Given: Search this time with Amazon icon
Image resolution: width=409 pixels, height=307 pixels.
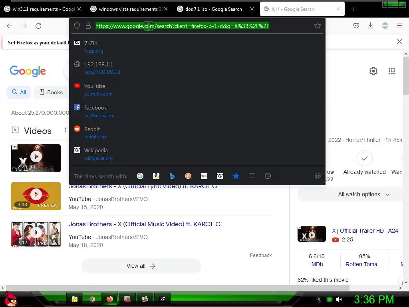Looking at the screenshot, I should click(156, 176).
